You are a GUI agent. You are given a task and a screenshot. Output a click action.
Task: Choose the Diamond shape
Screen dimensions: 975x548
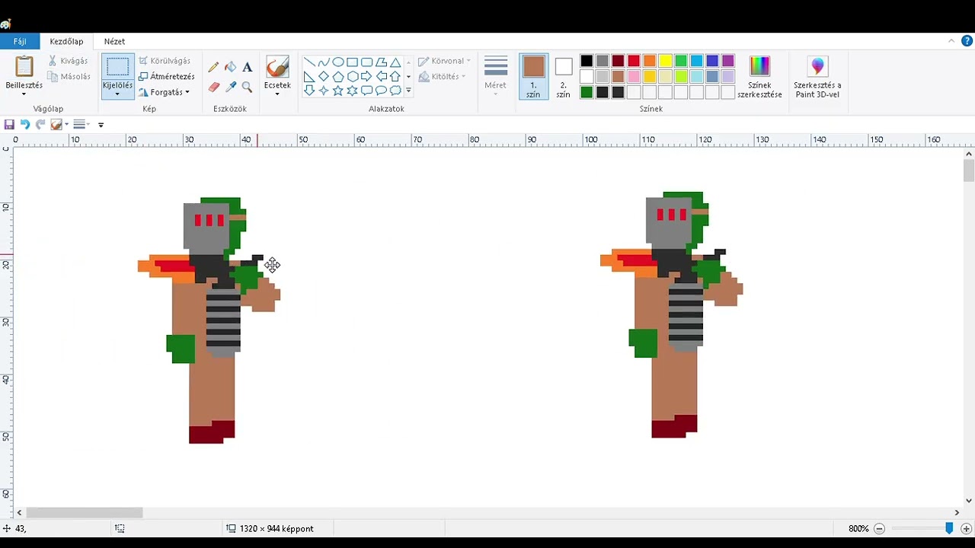coord(324,77)
